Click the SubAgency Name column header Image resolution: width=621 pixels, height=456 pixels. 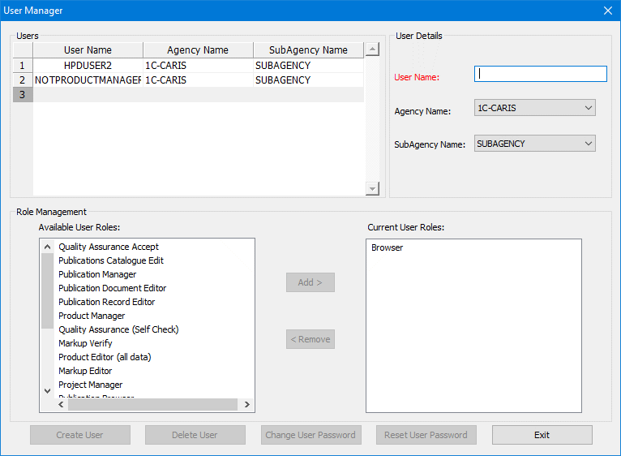308,50
